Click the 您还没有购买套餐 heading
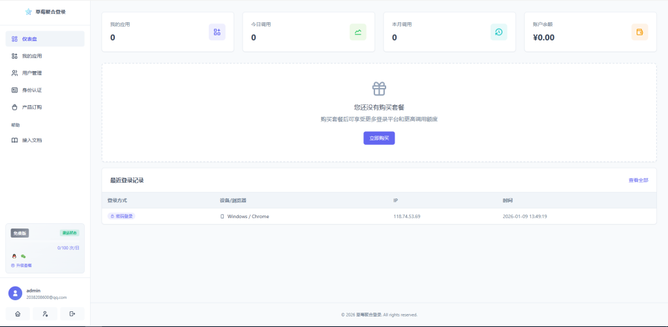The width and height of the screenshot is (668, 327). tap(379, 108)
